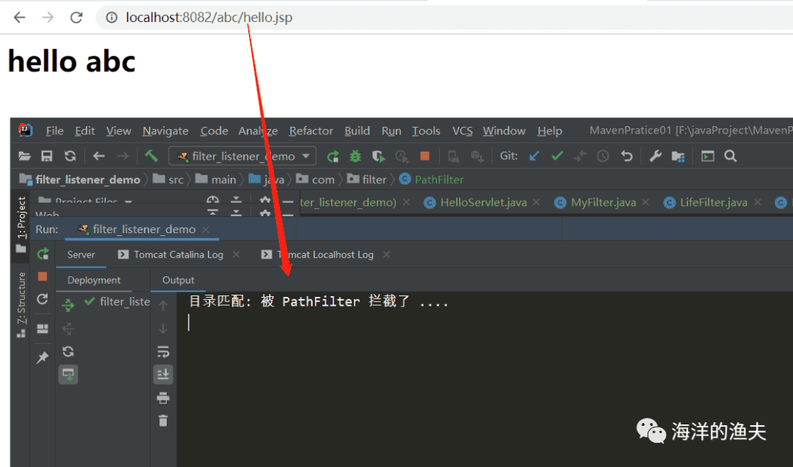The width and height of the screenshot is (793, 467).
Task: Select the main breadcrumb
Action: pos(216,180)
